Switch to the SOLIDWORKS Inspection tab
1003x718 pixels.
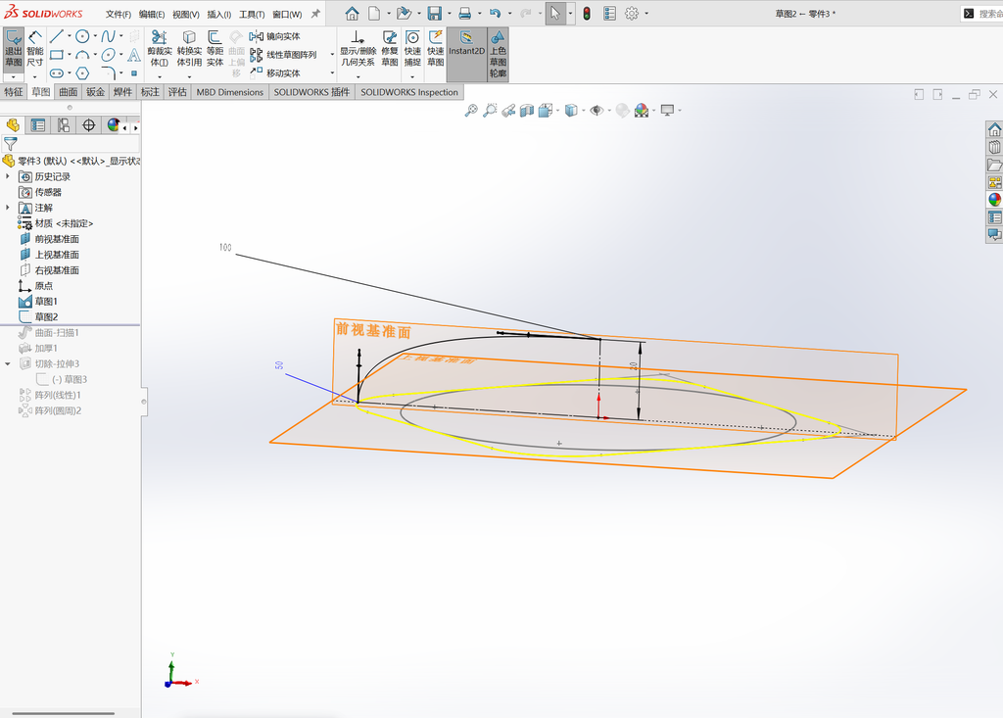point(409,92)
